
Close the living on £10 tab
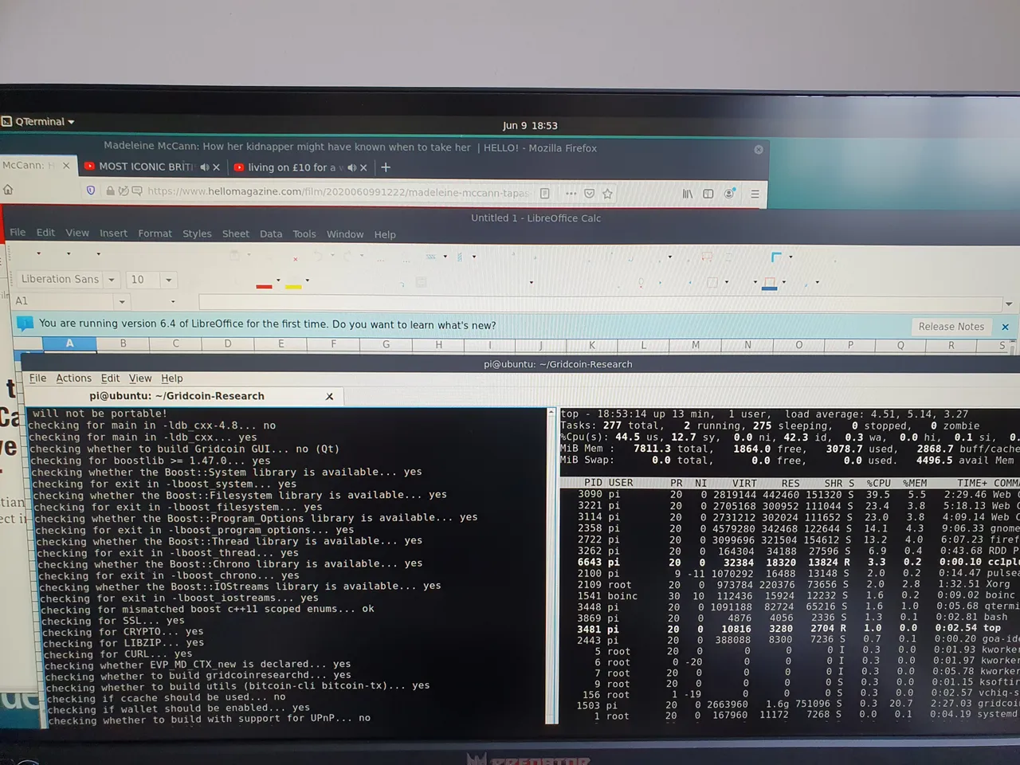363,167
